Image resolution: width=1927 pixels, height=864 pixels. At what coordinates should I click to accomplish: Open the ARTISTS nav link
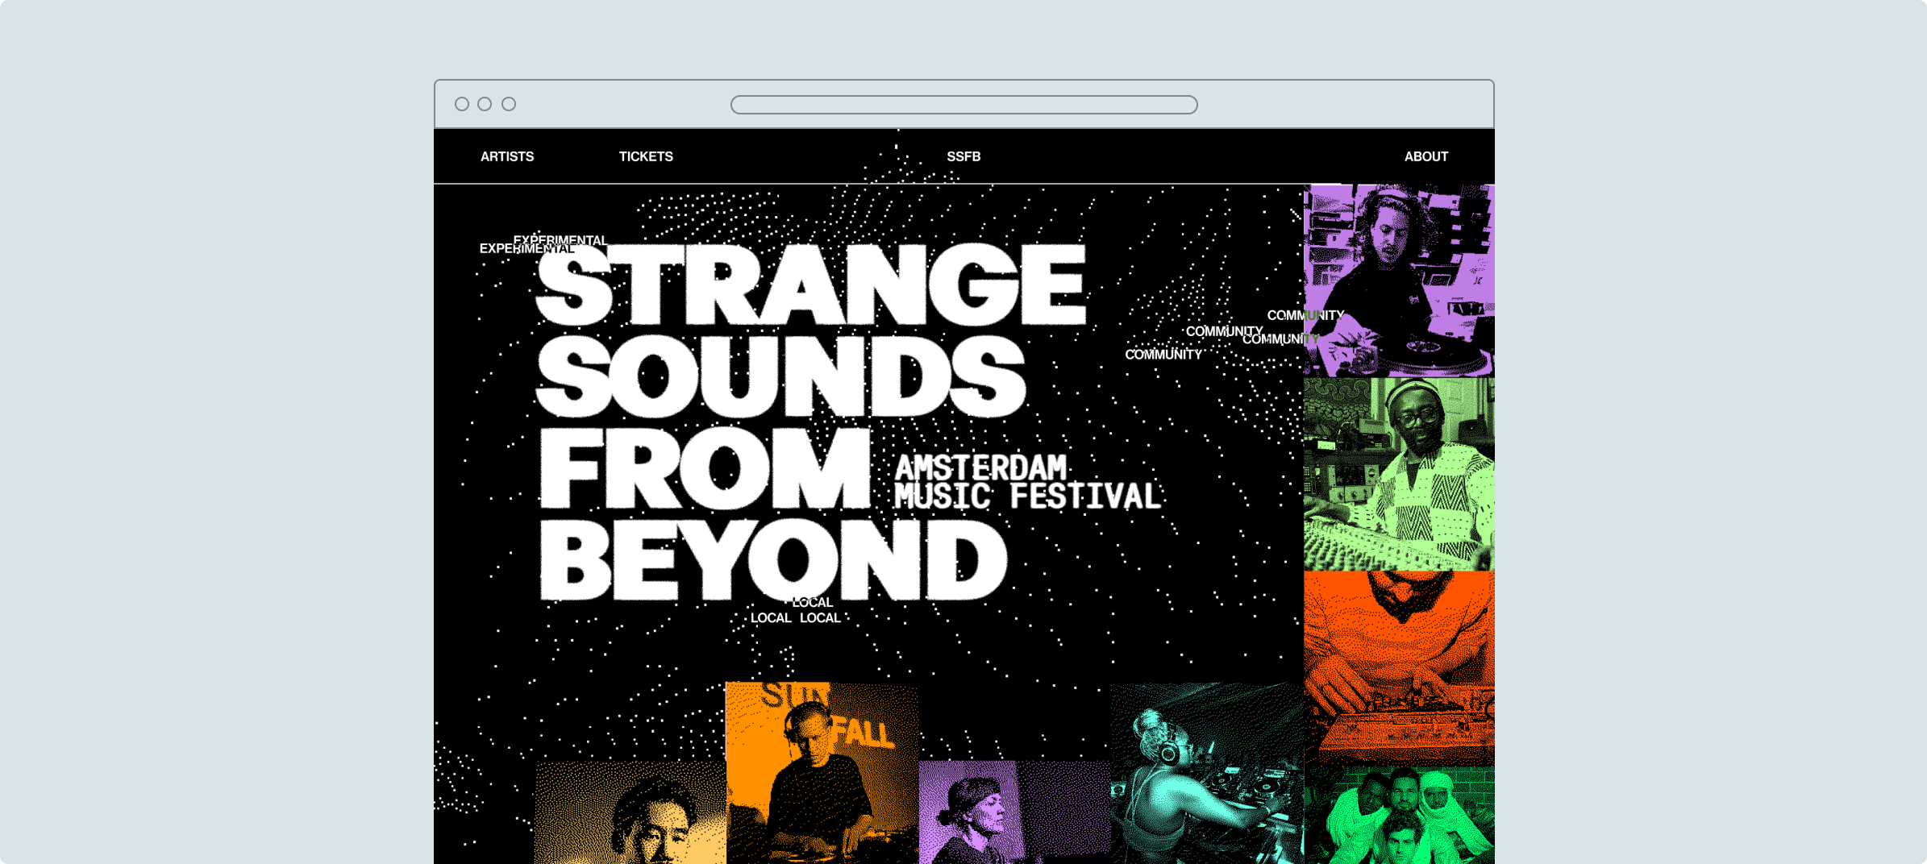tap(506, 156)
